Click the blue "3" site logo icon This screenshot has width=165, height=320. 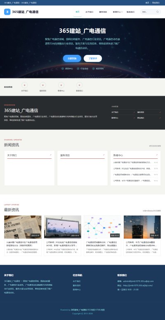[x=7, y=12]
